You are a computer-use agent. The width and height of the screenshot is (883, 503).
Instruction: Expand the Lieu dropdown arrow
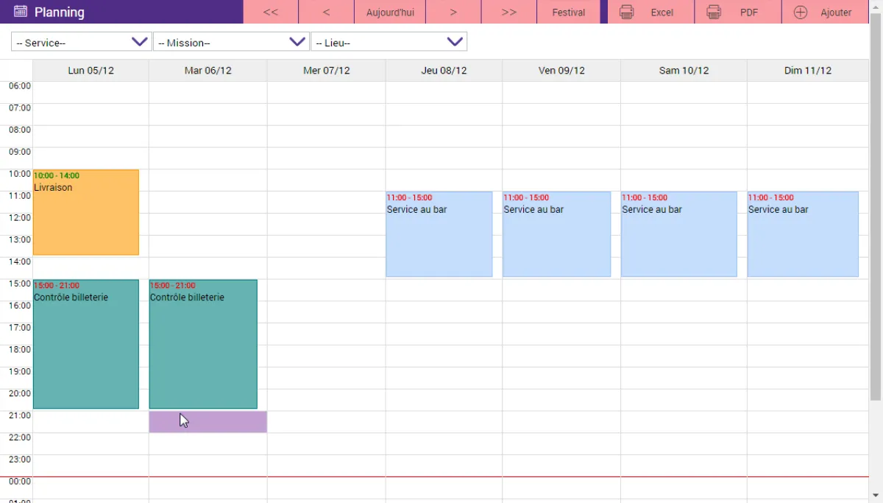tap(455, 42)
